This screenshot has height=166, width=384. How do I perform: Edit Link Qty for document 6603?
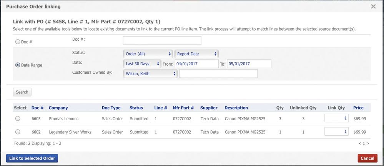click(336, 119)
